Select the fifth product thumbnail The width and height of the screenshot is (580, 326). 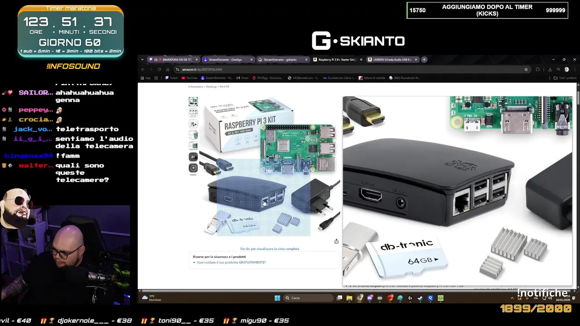point(193,145)
